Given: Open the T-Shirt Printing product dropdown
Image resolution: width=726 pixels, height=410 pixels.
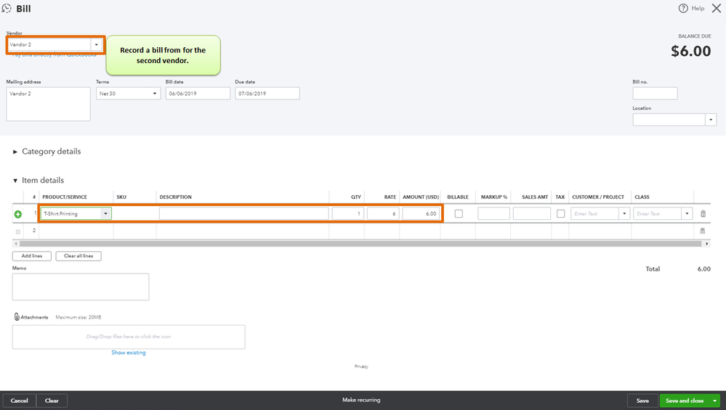Looking at the screenshot, I should click(x=105, y=213).
